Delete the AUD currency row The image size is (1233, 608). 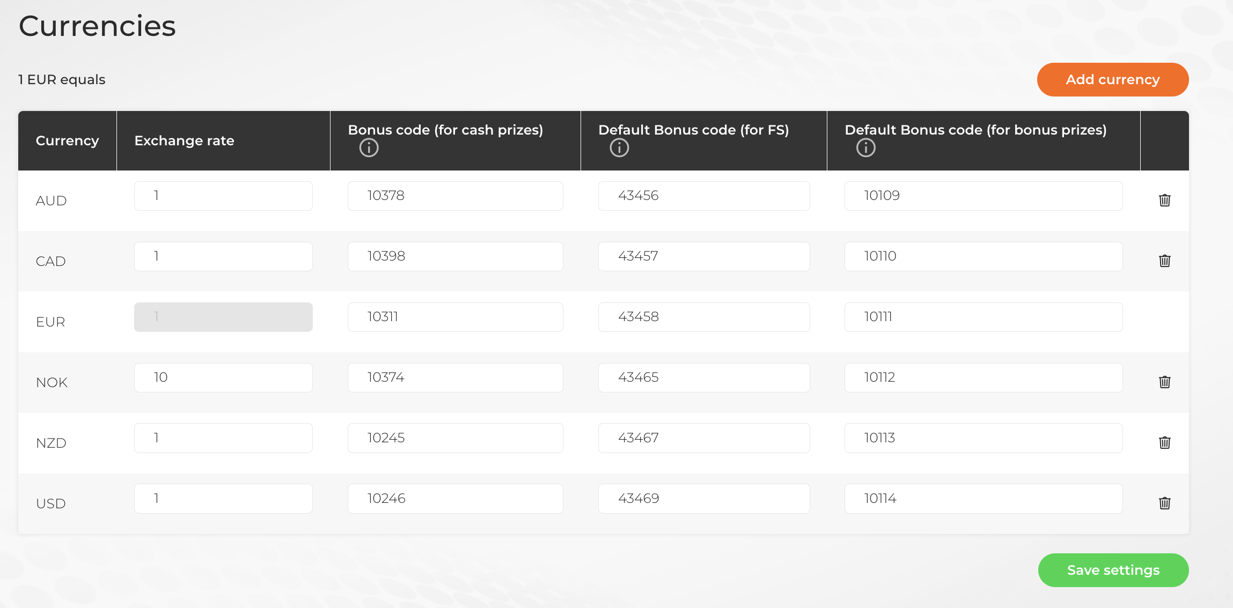(1165, 201)
